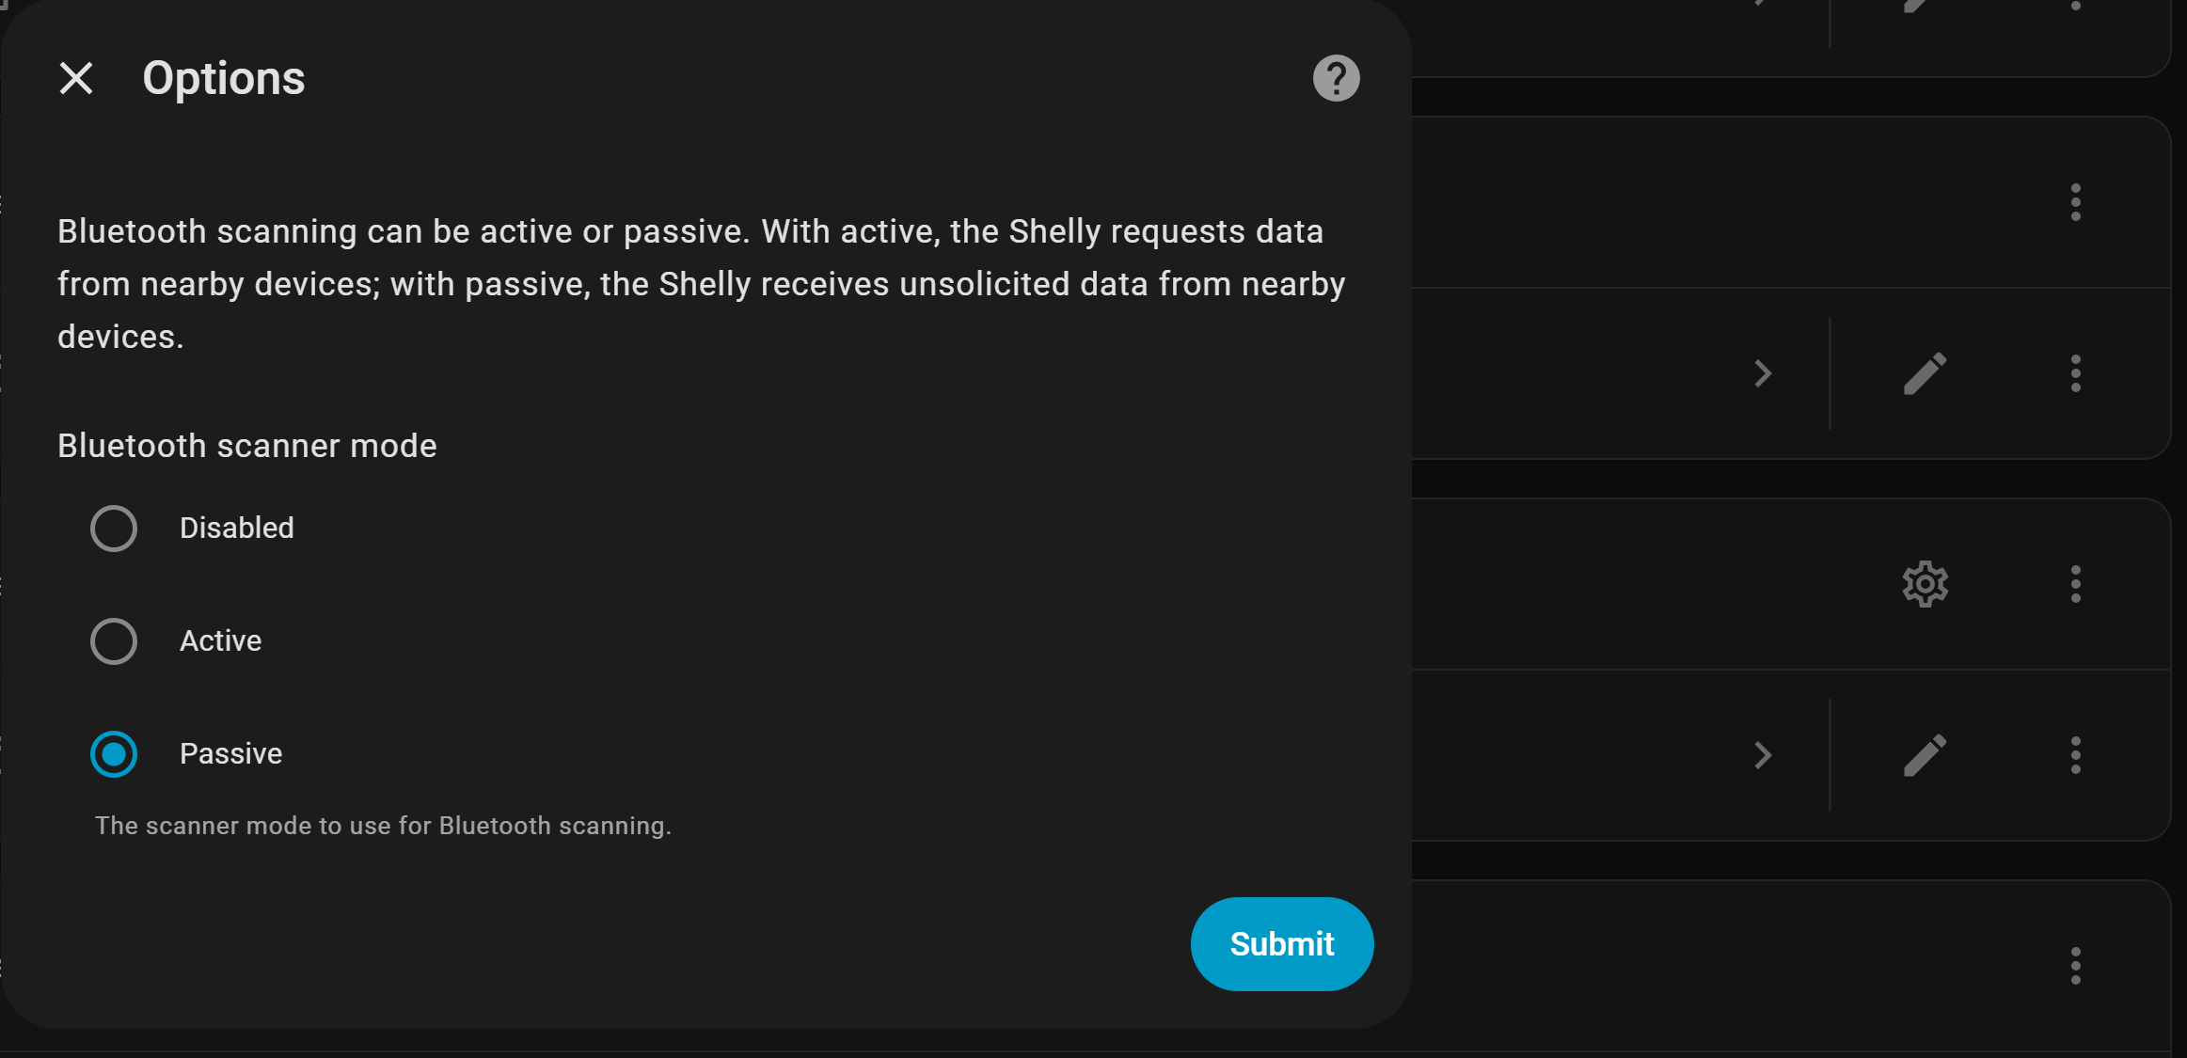Open three-dot menu above the upper pencil row

[2075, 202]
